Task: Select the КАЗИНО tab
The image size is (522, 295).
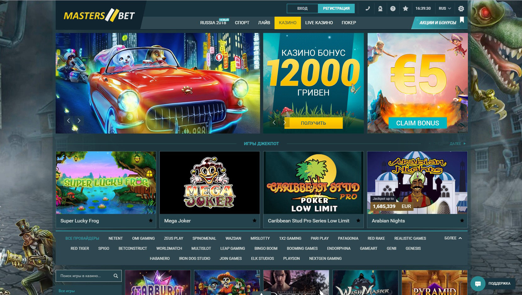Action: click(288, 23)
